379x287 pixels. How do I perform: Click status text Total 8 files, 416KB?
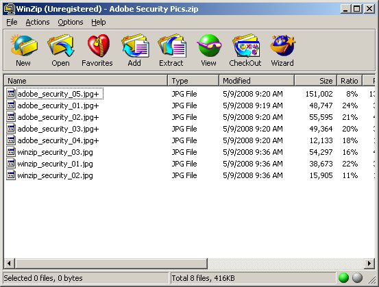(x=203, y=278)
